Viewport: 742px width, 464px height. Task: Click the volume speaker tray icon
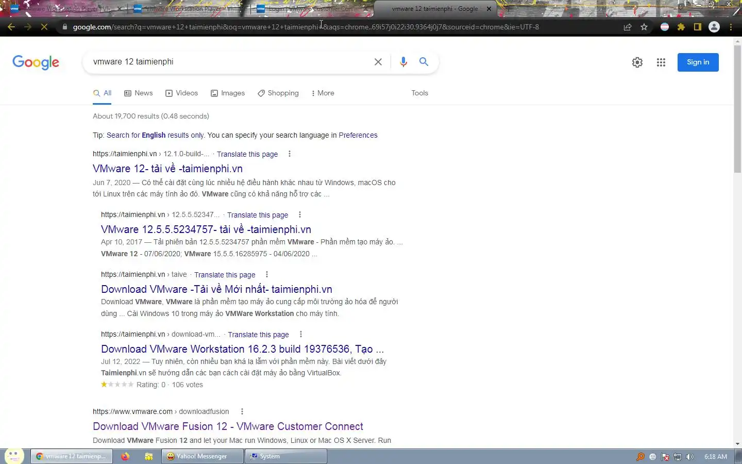(x=690, y=457)
